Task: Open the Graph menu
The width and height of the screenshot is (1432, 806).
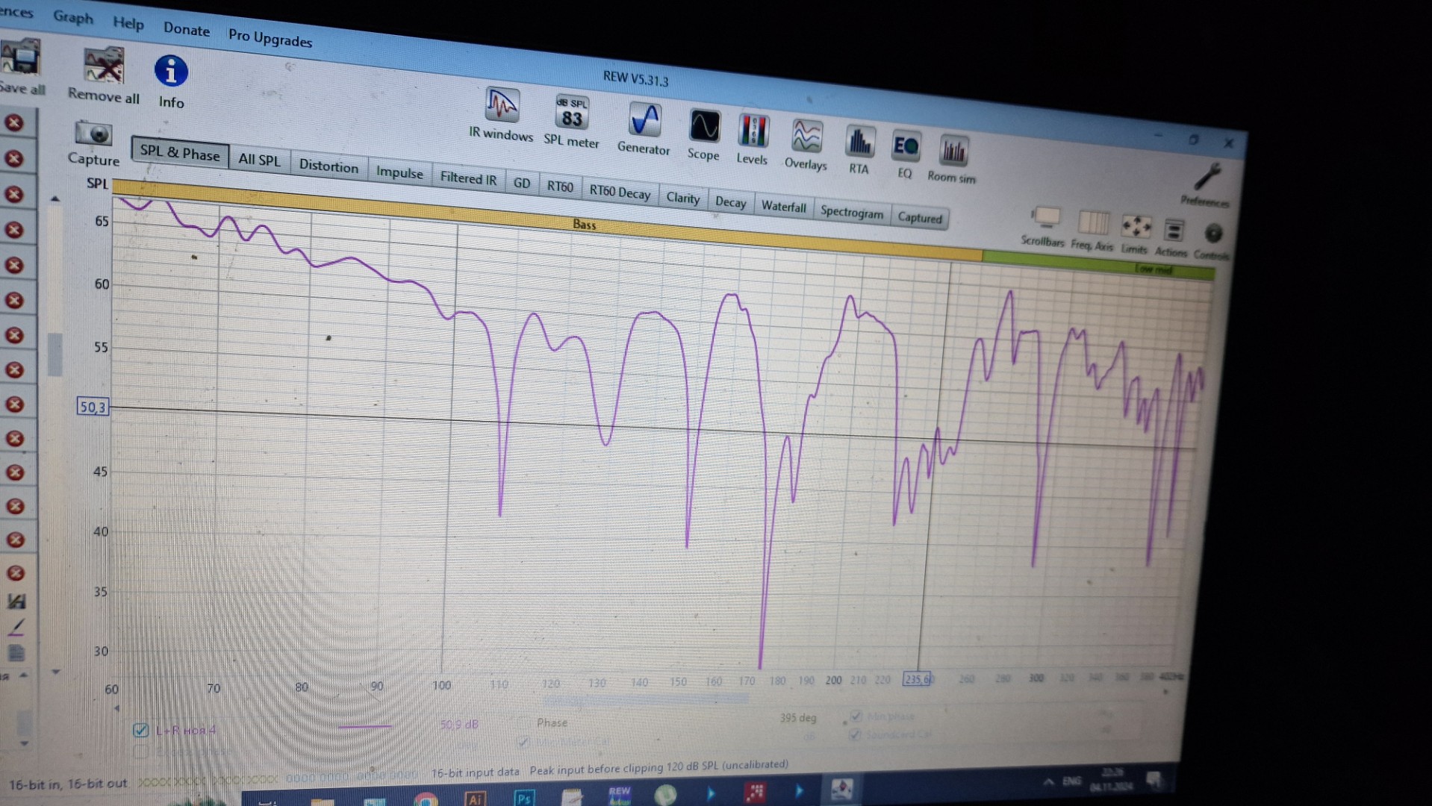Action: pos(73,17)
